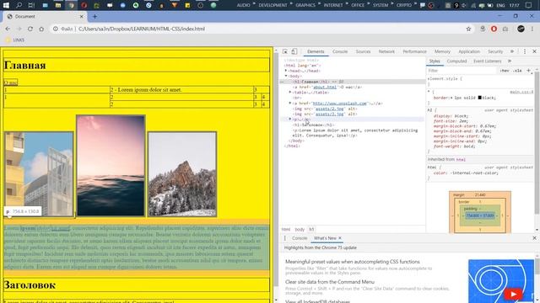Select the h1 breadcrumb
The image size is (540, 303).
tap(311, 229)
